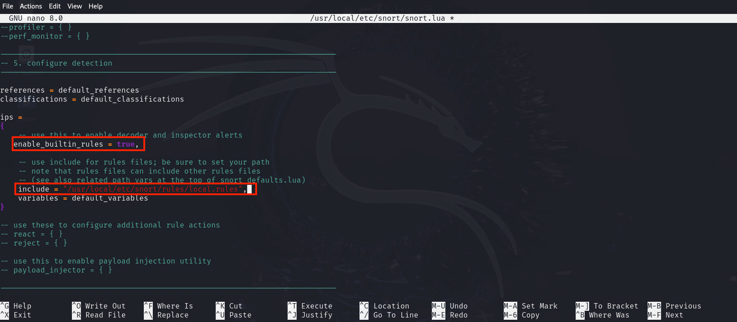Image resolution: width=737 pixels, height=322 pixels.
Task: Click the ^O Write Out shortcut
Action: point(99,306)
